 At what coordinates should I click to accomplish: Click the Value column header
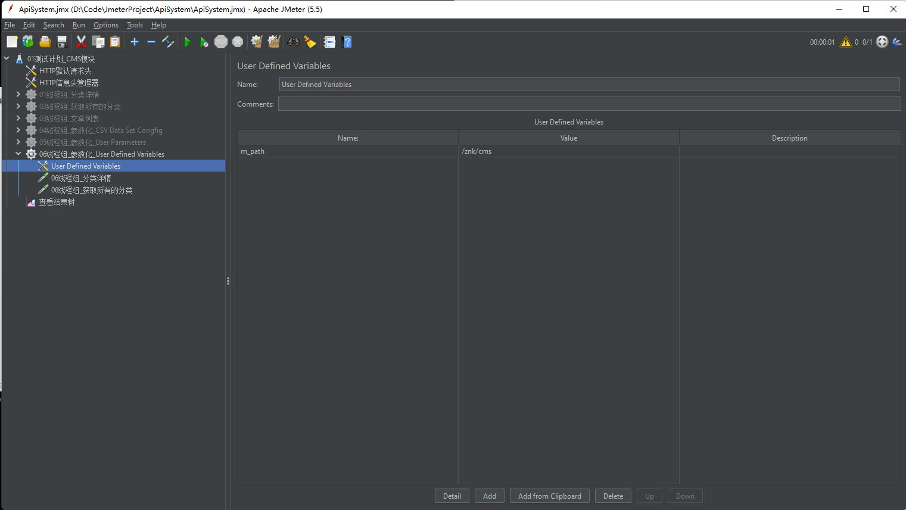click(x=569, y=138)
